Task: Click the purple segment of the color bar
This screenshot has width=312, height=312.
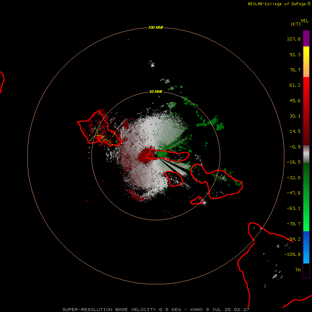Action: (306, 38)
